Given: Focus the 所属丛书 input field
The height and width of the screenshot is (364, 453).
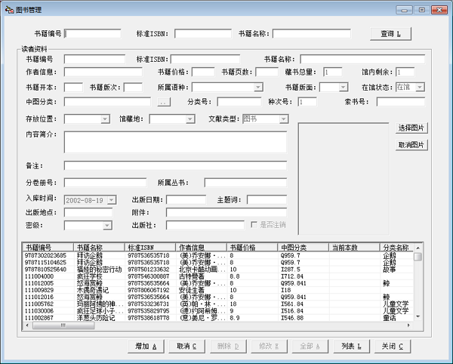Looking at the screenshot, I should tap(245, 183).
